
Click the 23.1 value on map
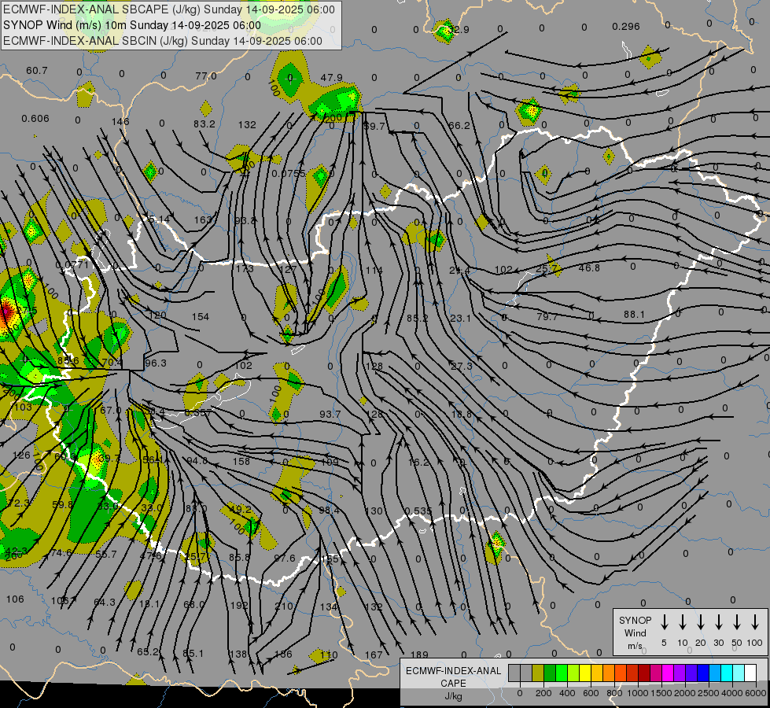[461, 319]
